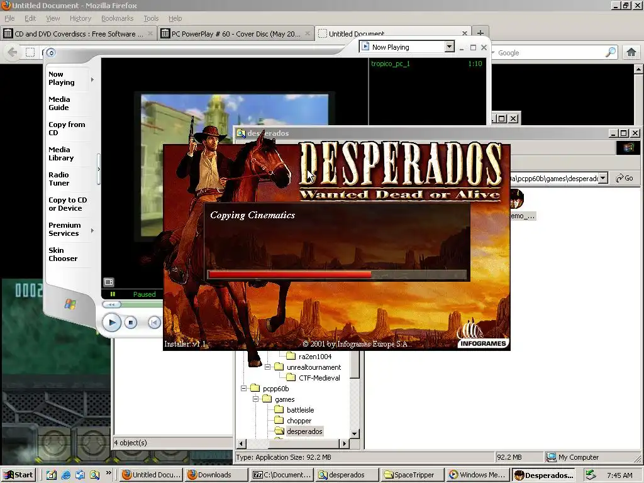The image size is (644, 483).
Task: Open the Media Guide tab
Action: point(59,104)
